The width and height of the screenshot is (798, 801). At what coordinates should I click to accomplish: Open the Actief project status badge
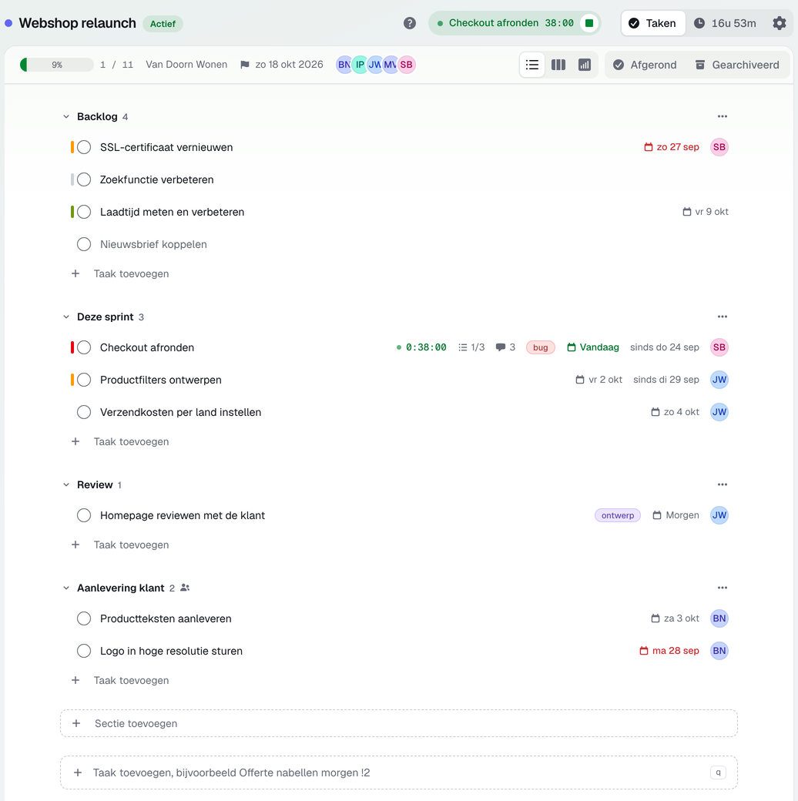163,24
